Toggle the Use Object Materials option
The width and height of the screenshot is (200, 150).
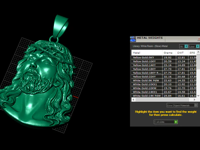coord(196,105)
